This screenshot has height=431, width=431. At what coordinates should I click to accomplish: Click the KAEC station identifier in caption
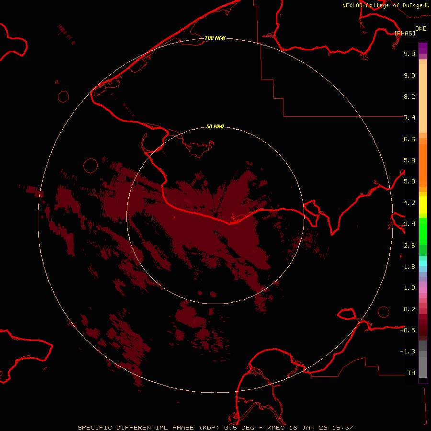coord(276,428)
